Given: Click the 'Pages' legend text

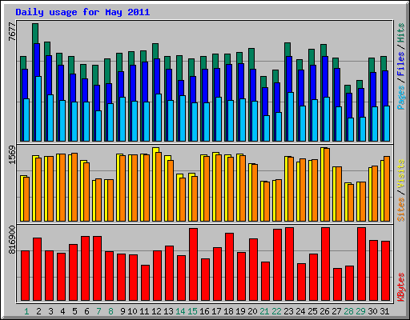Looking at the screenshot, I should (400, 98).
